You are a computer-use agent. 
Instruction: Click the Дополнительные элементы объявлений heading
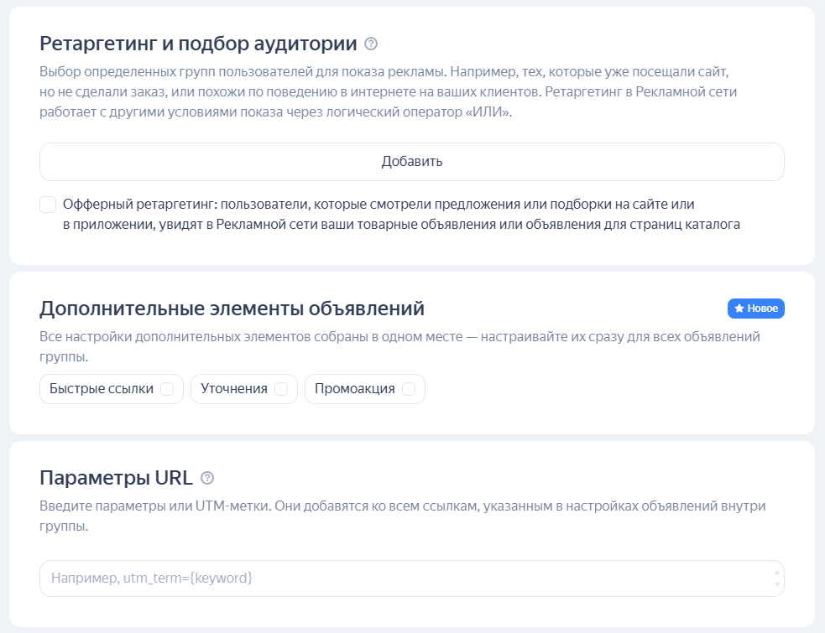point(232,309)
